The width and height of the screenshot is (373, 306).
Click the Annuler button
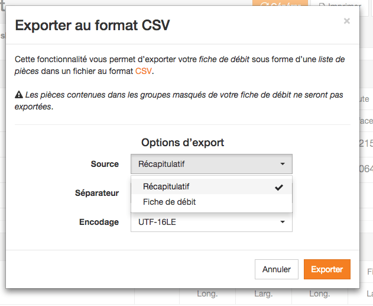(x=277, y=269)
